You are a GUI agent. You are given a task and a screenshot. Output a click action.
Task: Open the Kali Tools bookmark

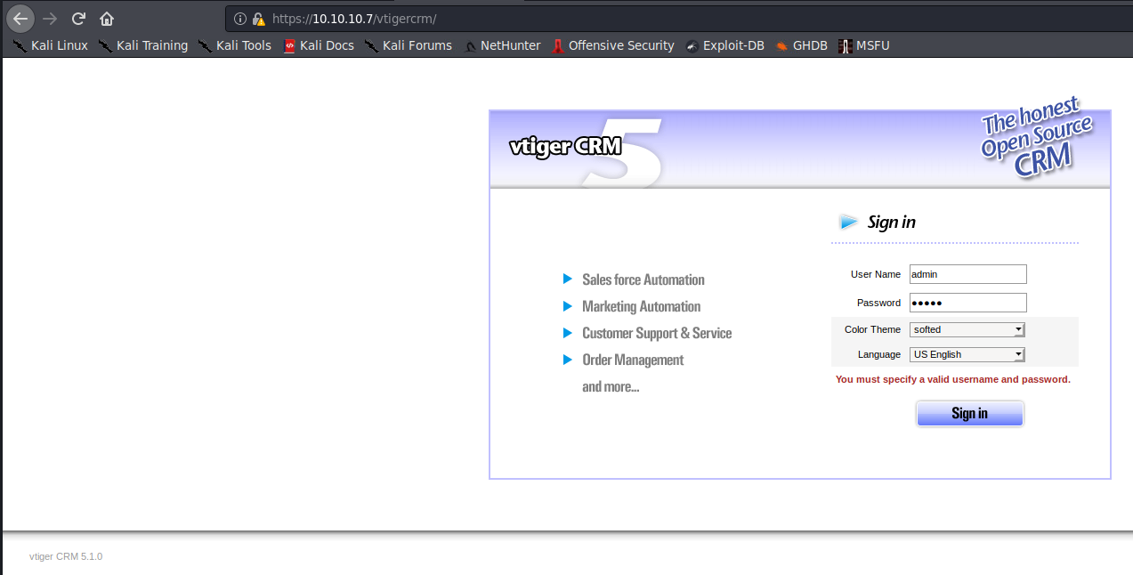(x=235, y=45)
